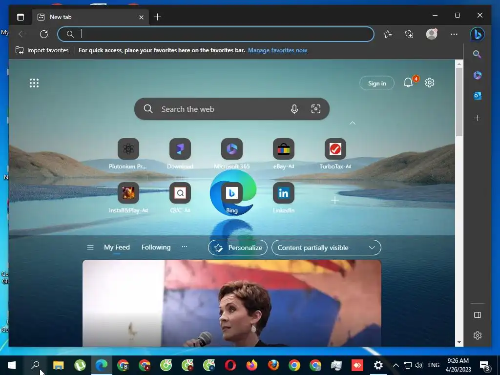Screen dimensions: 500x375
Task: Open sidebar settings gear icon
Action: pos(478,335)
